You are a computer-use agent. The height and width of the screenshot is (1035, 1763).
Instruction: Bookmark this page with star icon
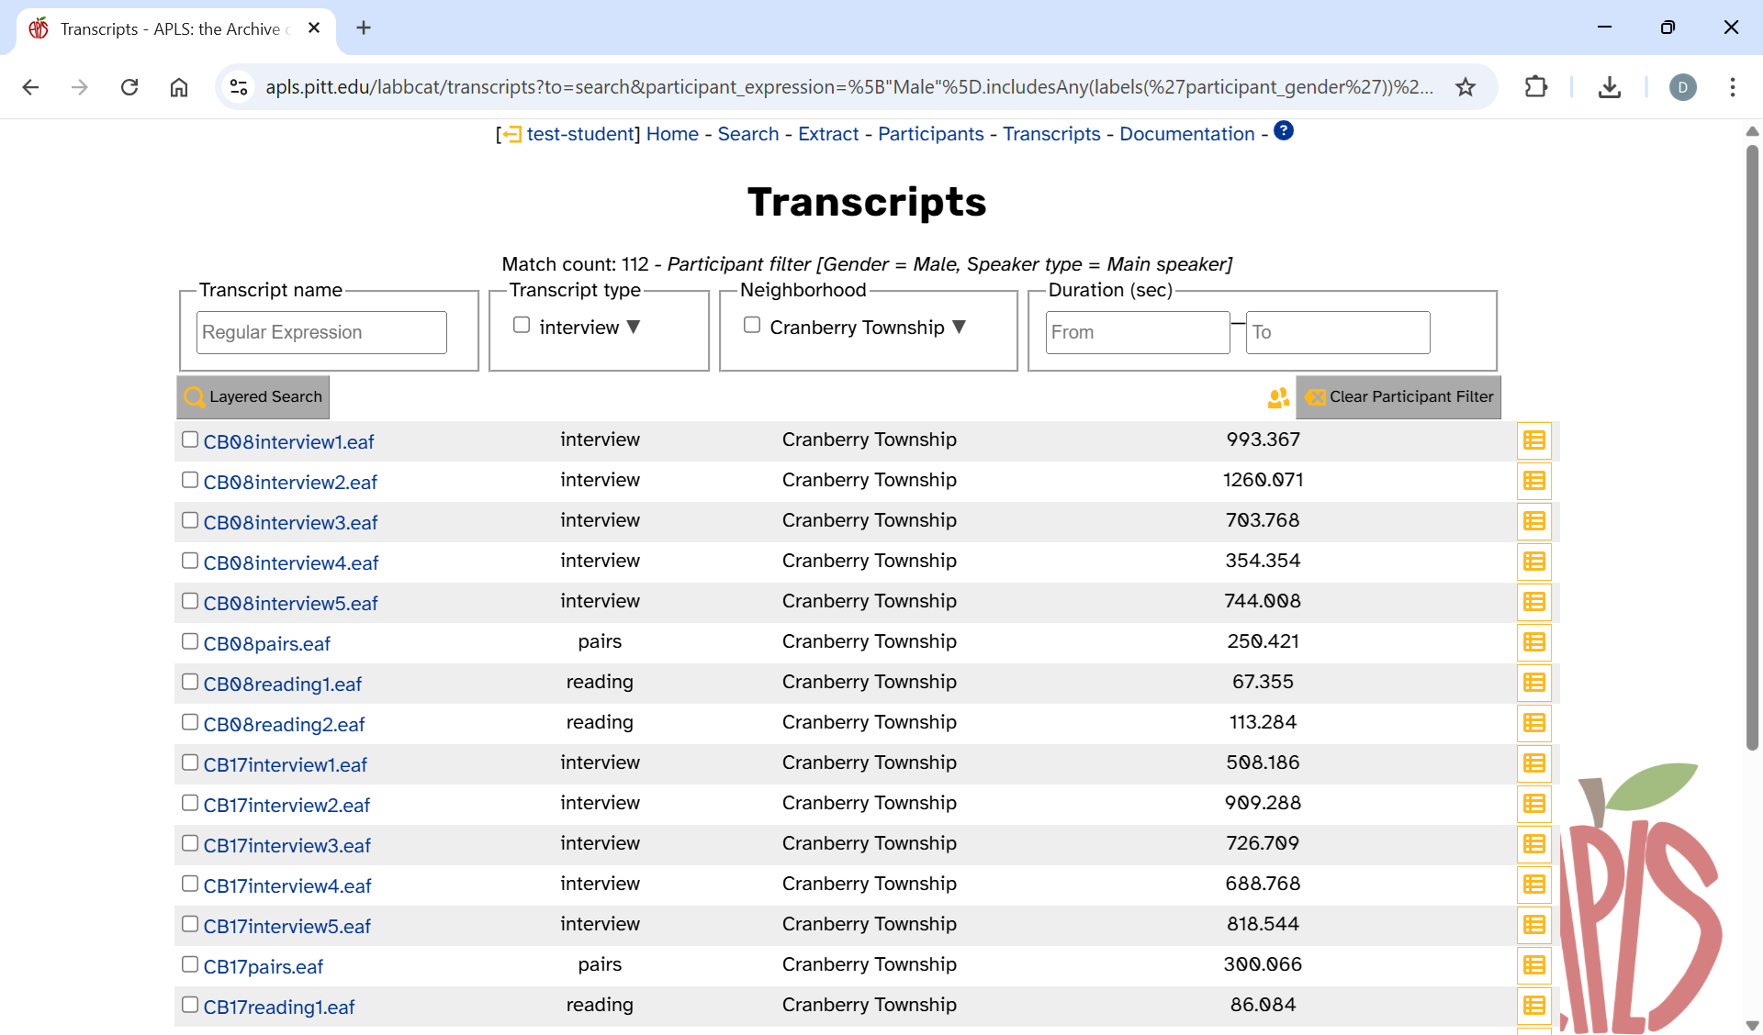1465,87
